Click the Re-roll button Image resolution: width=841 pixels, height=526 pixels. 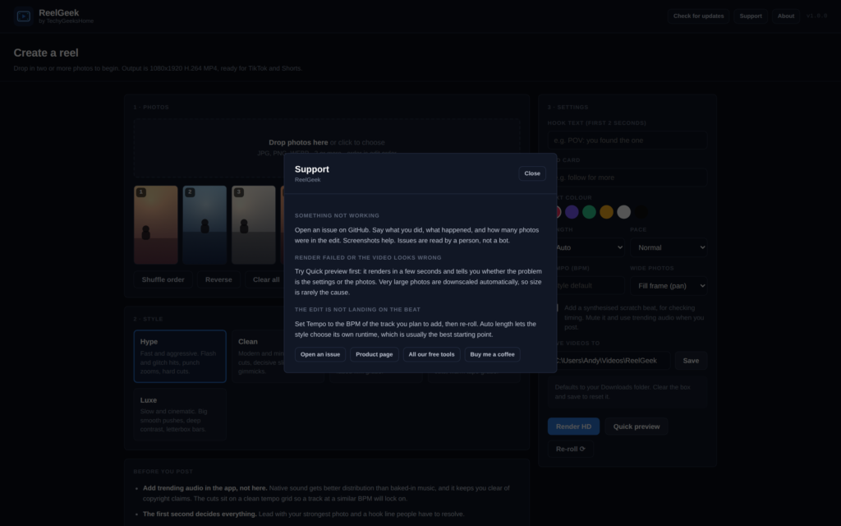(571, 449)
